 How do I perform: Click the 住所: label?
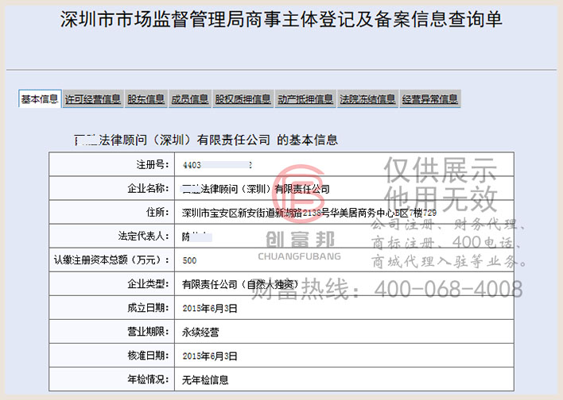[x=157, y=212]
